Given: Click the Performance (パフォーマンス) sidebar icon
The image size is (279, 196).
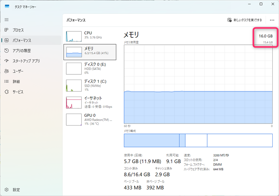Looking at the screenshot, I should (6, 40).
